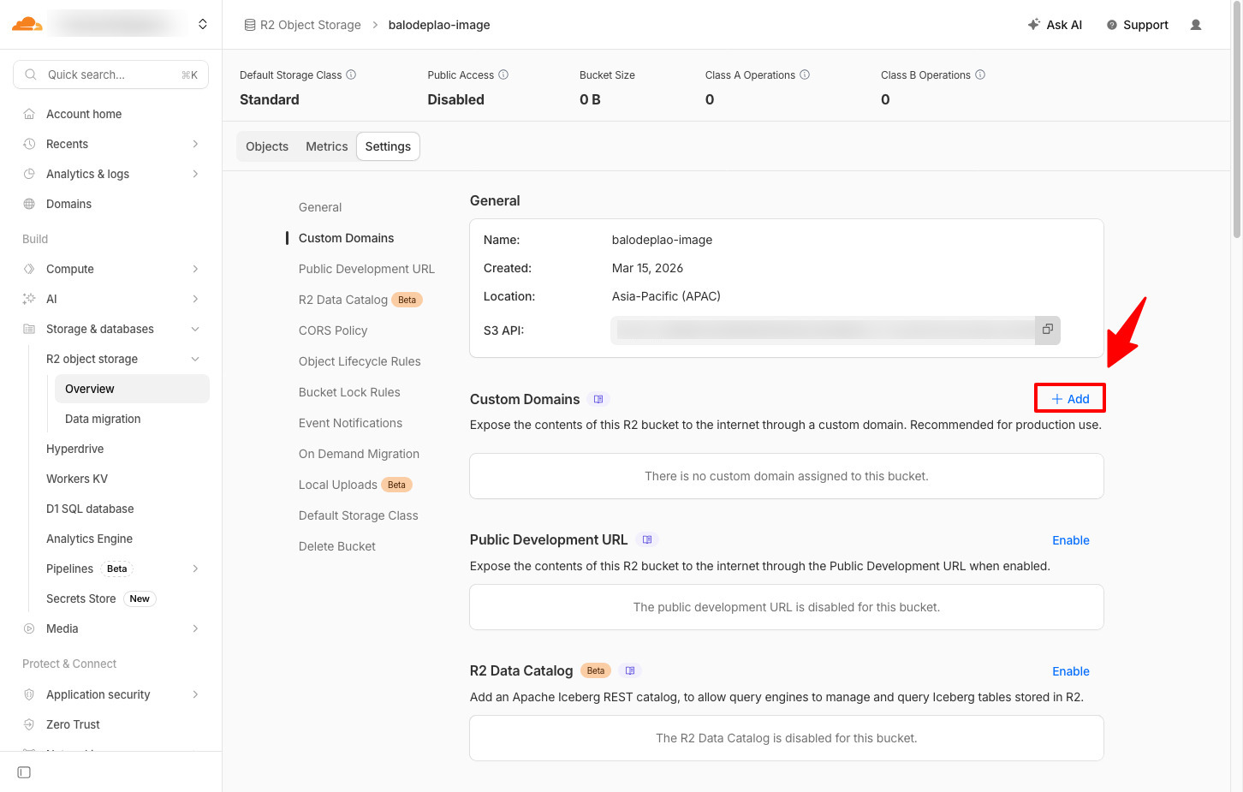Add a custom domain to the bucket
Screen dimensions: 1243x792
point(1070,399)
